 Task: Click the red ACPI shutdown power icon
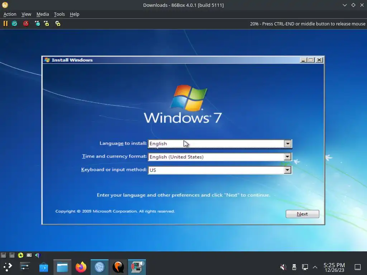pyautogui.click(x=26, y=24)
